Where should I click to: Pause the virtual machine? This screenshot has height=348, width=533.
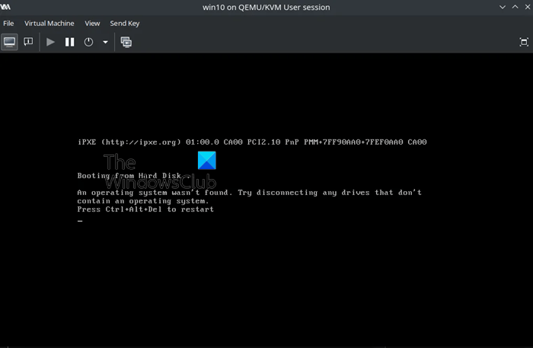[x=70, y=42]
